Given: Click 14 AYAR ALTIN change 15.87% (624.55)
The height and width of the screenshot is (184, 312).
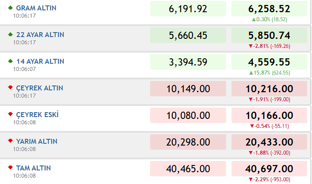Looking at the screenshot, I should pos(269,73).
